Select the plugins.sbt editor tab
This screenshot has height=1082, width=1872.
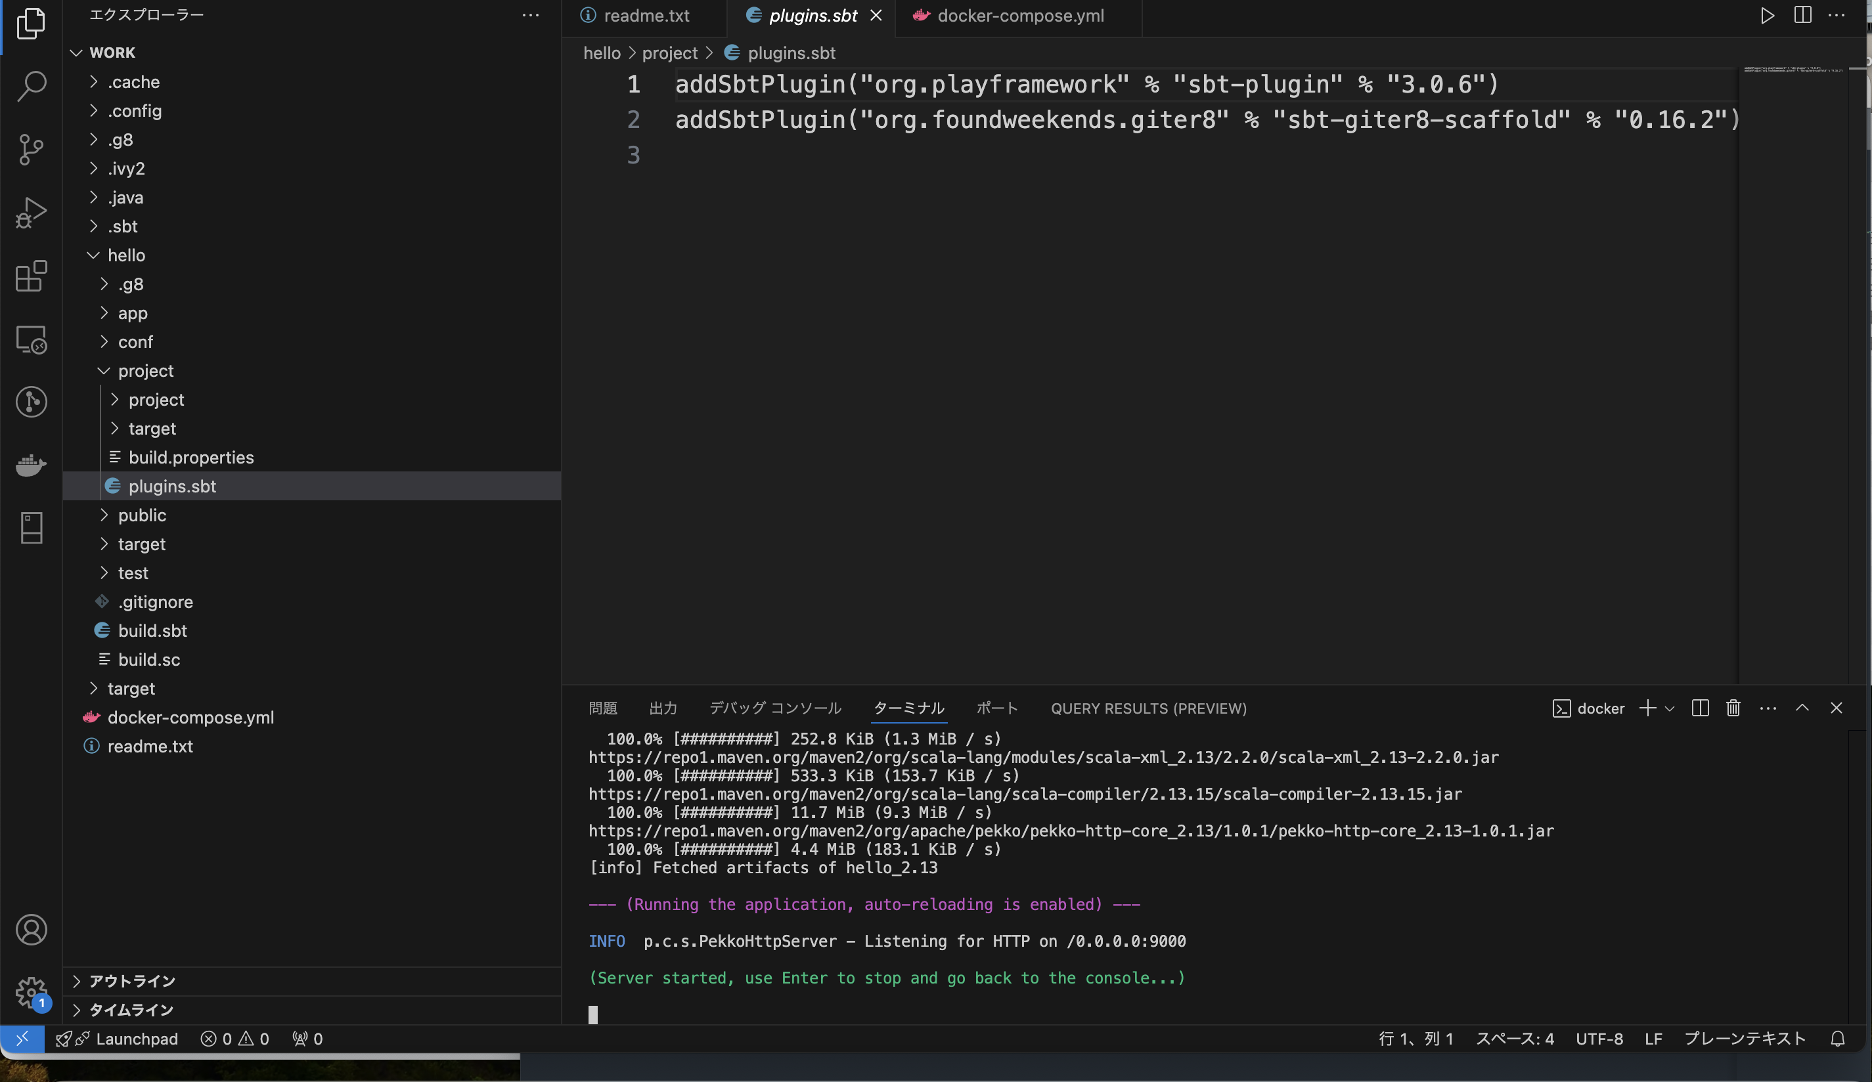click(x=813, y=16)
